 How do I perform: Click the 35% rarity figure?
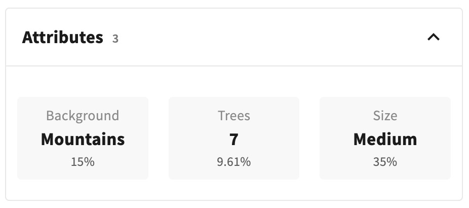(385, 162)
